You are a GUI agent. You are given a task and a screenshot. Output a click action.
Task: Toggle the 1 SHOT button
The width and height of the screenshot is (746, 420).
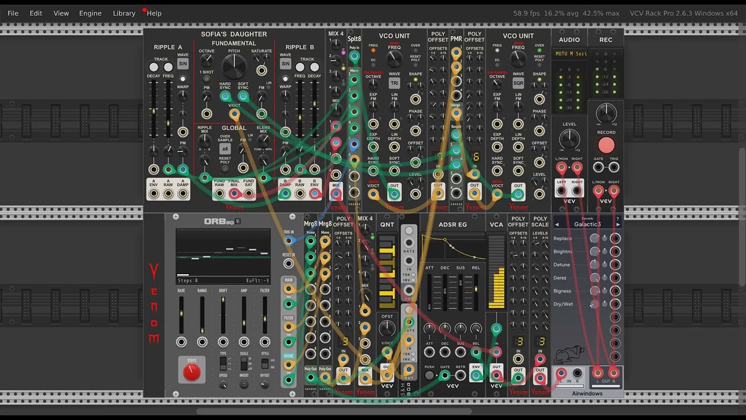(x=206, y=78)
